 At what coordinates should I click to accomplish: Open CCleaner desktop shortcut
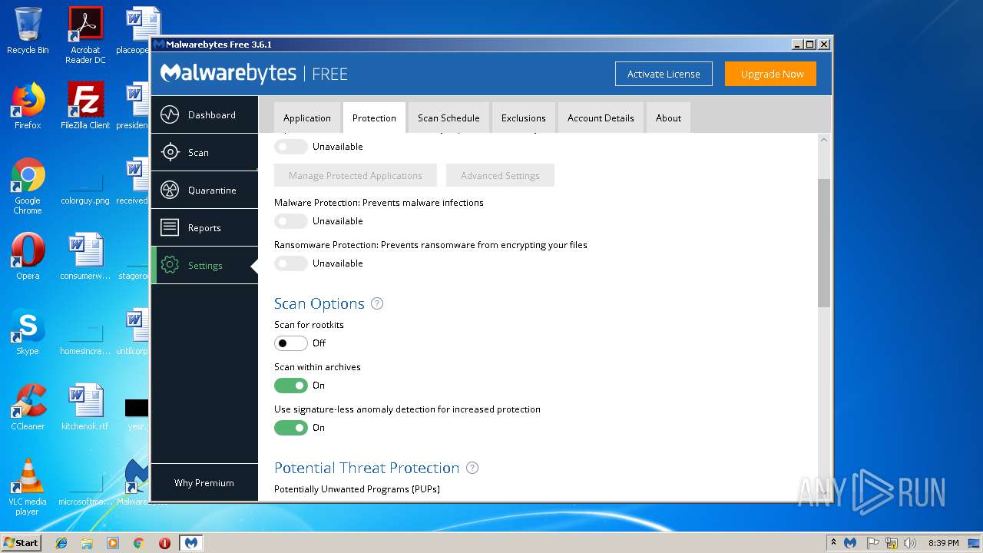point(28,407)
